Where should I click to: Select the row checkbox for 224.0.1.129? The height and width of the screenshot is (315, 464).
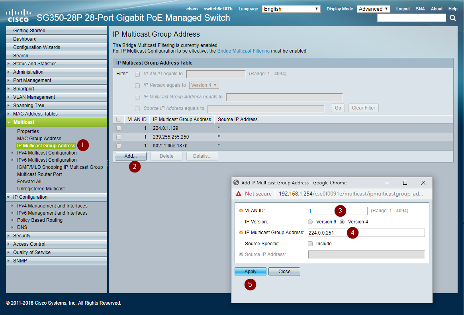pos(119,128)
